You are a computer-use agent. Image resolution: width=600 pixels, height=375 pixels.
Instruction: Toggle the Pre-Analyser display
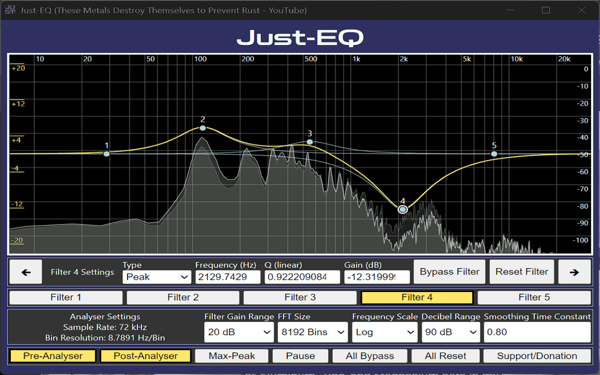pyautogui.click(x=52, y=356)
